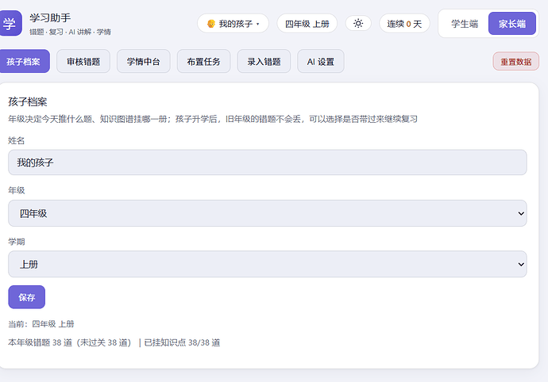Viewport: 548px width, 382px height.
Task: Click the 孩子档案 section heading
Action: 28,102
